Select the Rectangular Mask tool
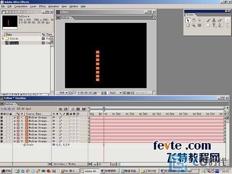Viewport: 232px width, 174px height. (x=208, y=25)
